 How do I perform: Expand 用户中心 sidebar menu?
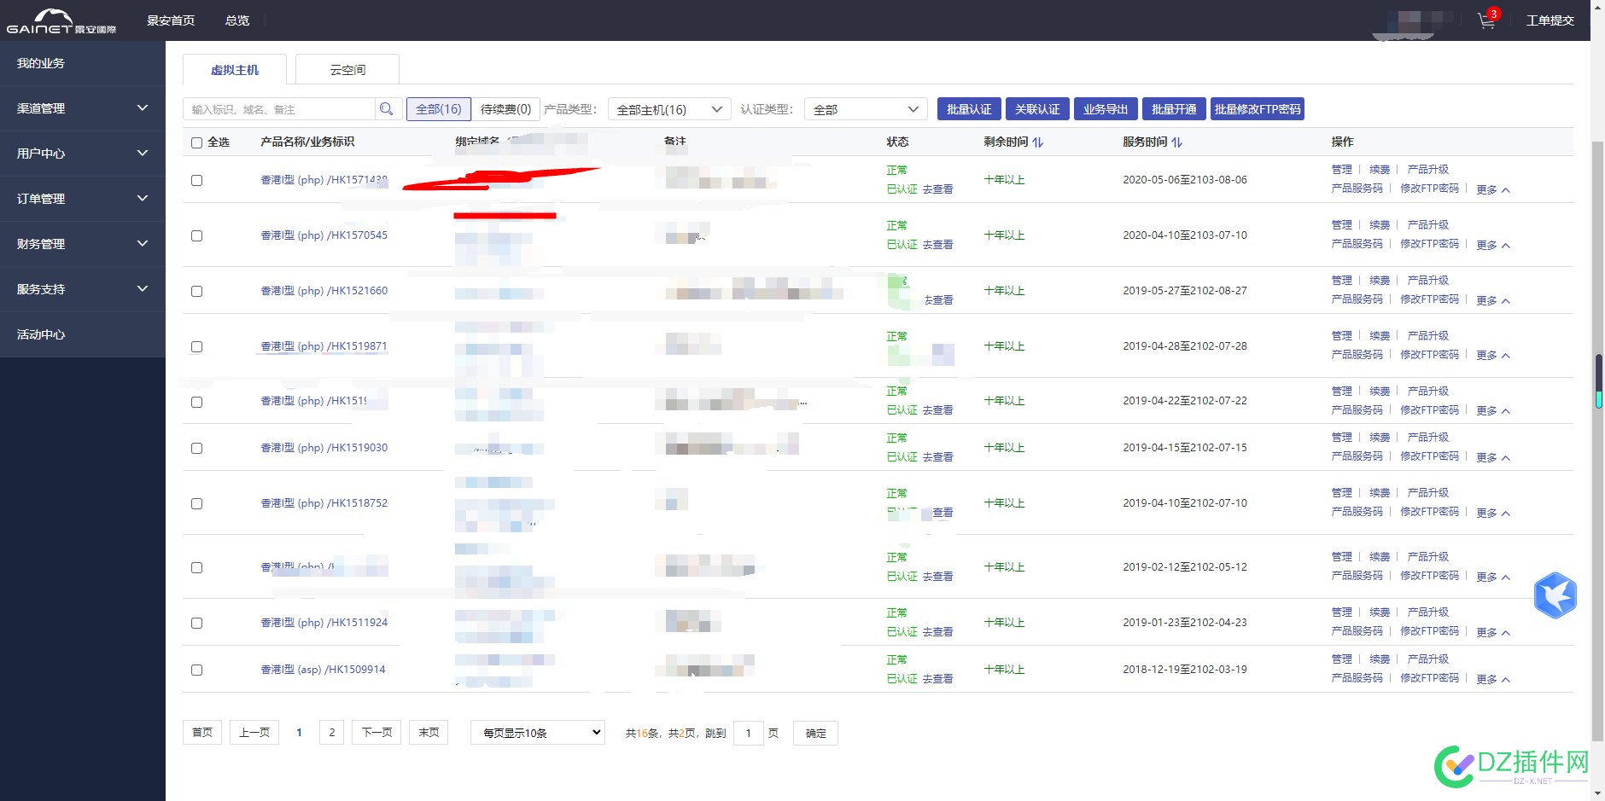click(x=83, y=154)
